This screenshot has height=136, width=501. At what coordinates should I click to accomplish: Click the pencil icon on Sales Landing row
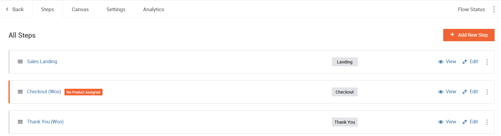tap(465, 62)
